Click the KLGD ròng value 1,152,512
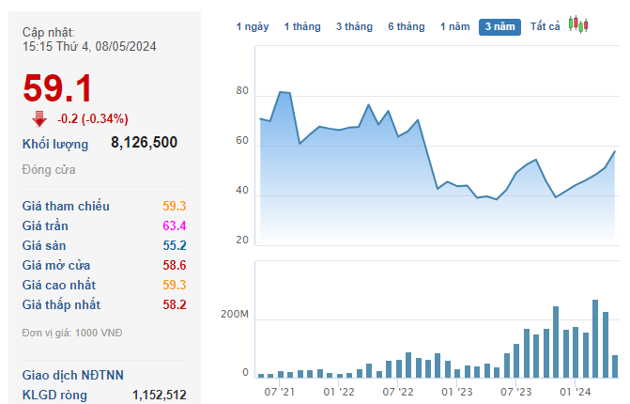The width and height of the screenshot is (630, 404). [159, 395]
